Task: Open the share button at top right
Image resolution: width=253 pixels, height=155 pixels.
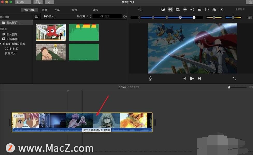Action: tap(249, 2)
